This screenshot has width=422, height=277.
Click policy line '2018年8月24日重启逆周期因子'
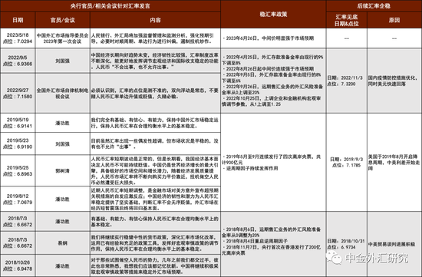point(255,241)
